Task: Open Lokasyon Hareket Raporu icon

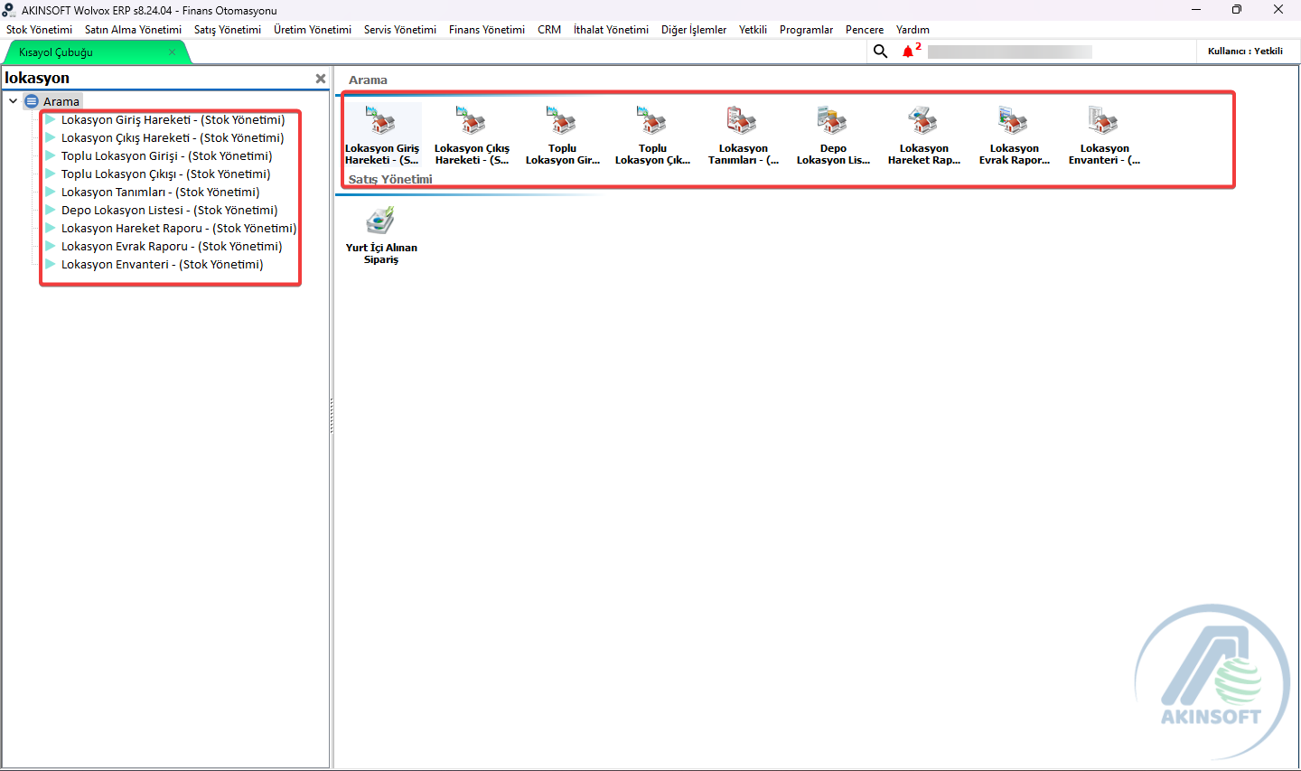Action: point(923,135)
